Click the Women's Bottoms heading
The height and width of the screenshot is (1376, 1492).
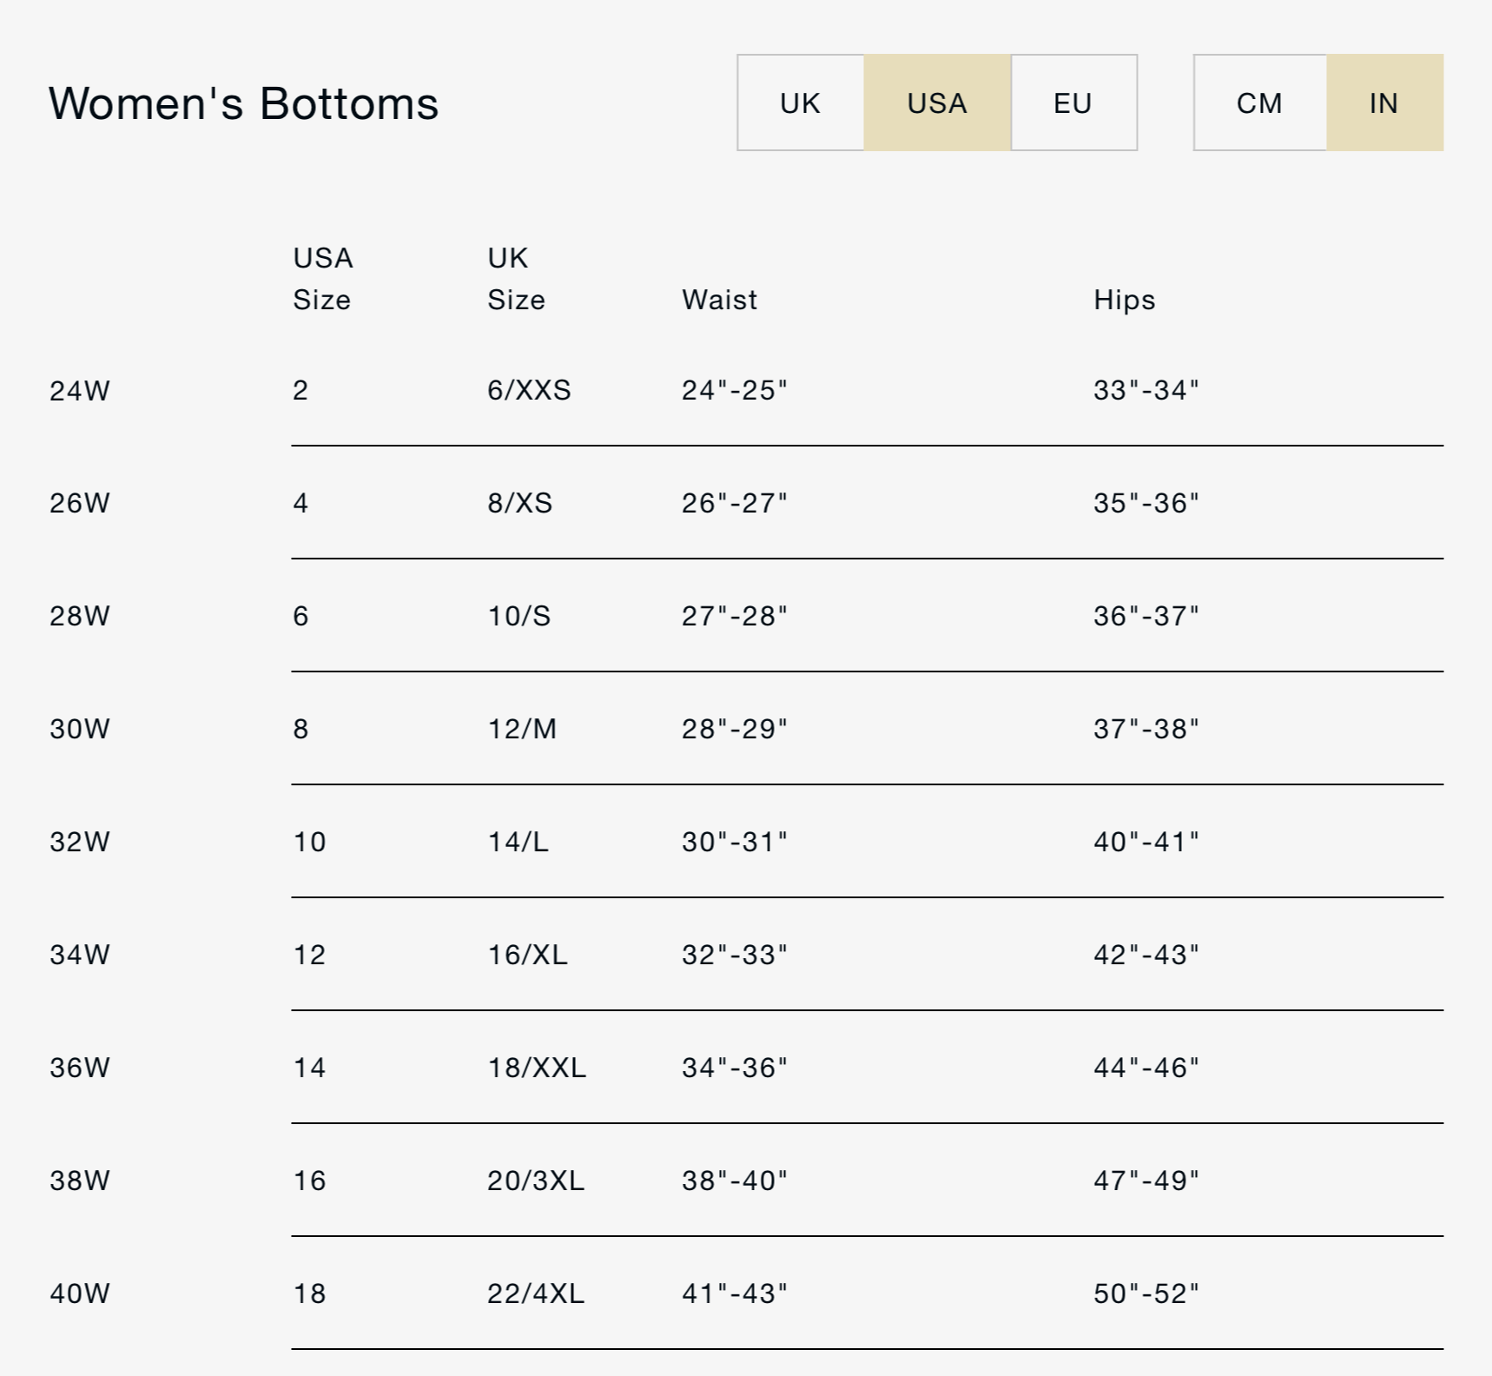coord(243,103)
